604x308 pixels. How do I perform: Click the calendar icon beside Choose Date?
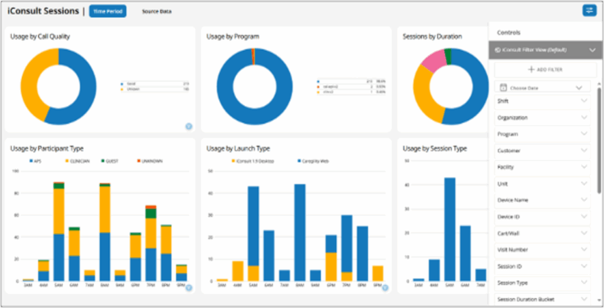coord(503,87)
